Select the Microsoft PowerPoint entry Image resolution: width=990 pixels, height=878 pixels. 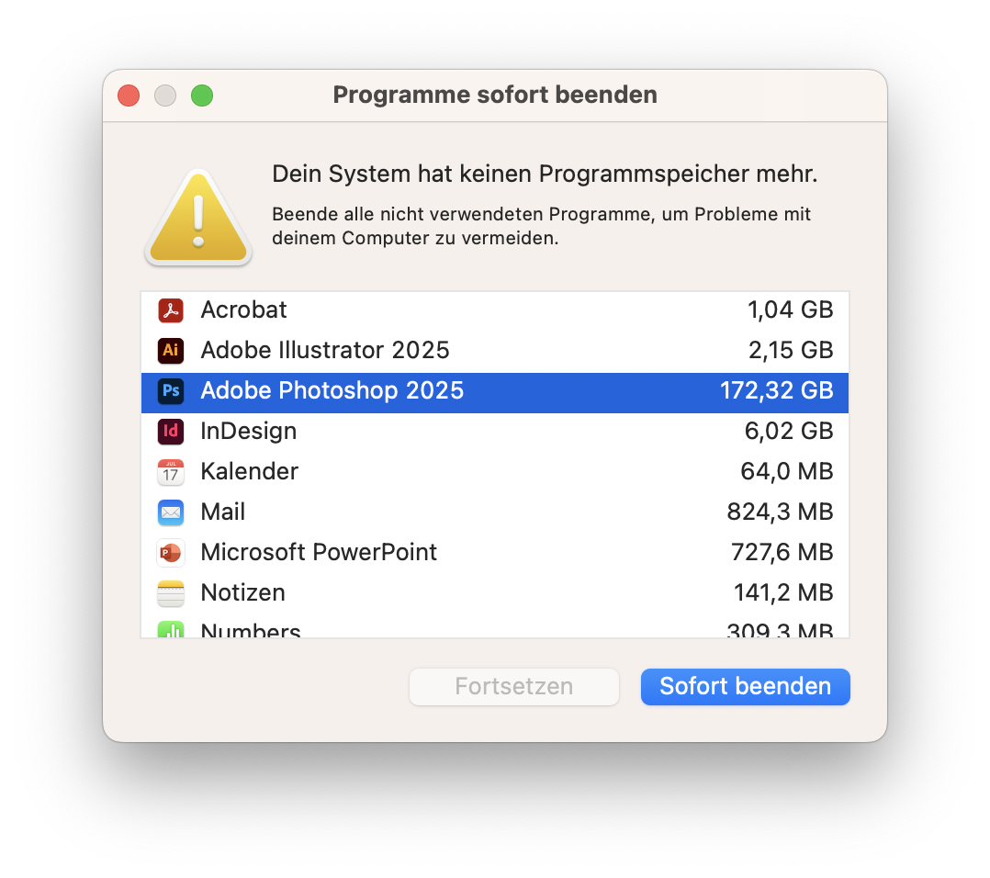pyautogui.click(x=319, y=553)
